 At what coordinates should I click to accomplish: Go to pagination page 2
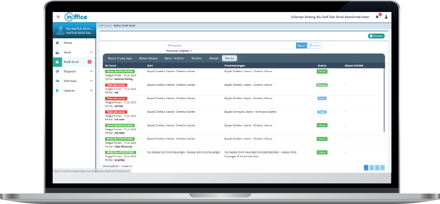click(372, 168)
